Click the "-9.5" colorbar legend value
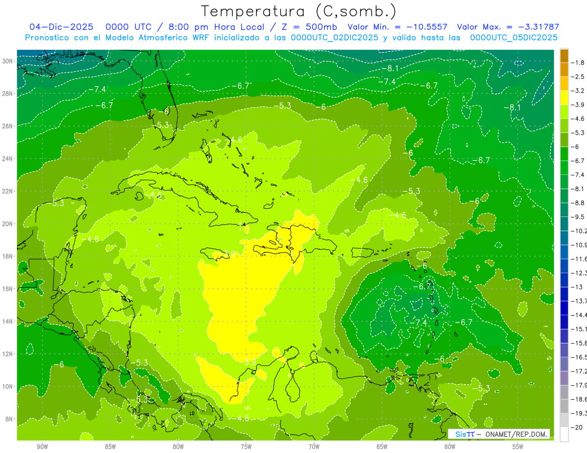The height and width of the screenshot is (453, 587). tap(578, 217)
